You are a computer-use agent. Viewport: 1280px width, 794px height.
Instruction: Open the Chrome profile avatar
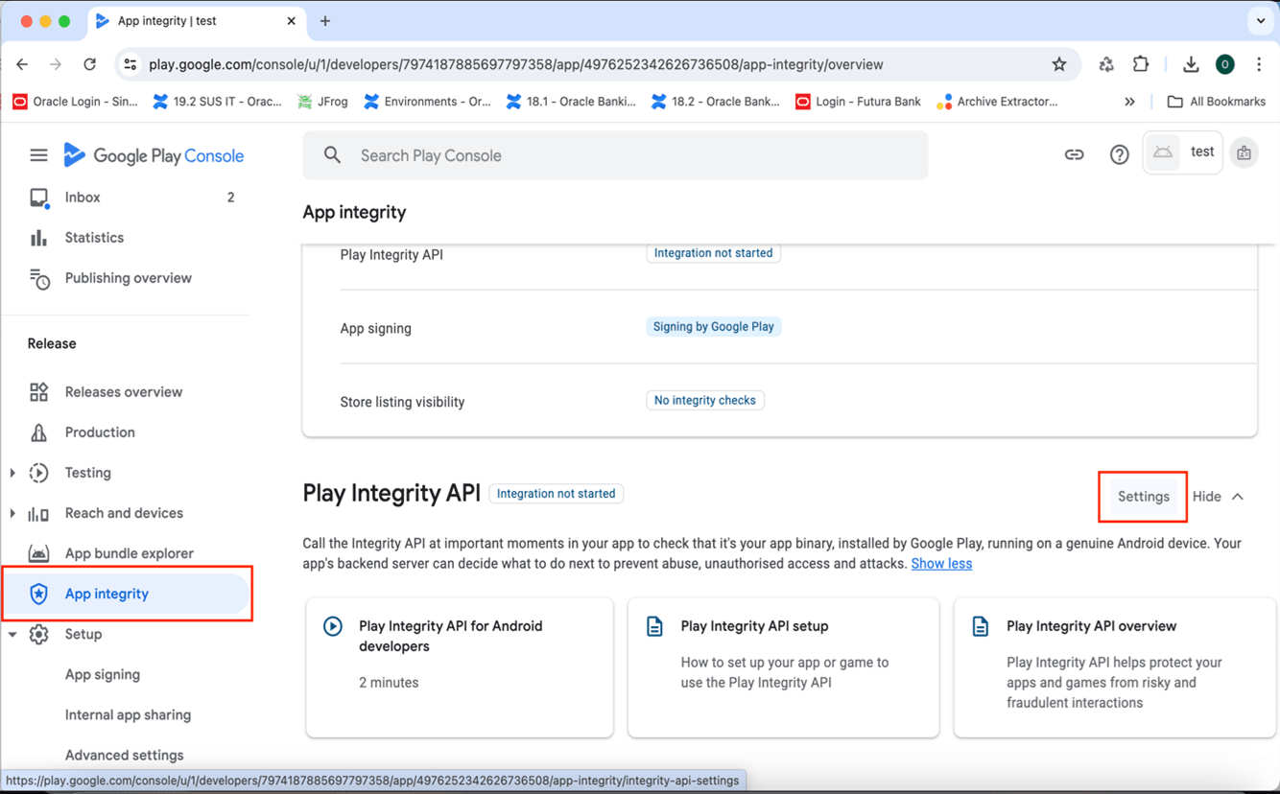pyautogui.click(x=1224, y=64)
